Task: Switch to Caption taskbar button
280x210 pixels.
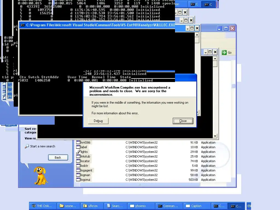Action: (197, 206)
